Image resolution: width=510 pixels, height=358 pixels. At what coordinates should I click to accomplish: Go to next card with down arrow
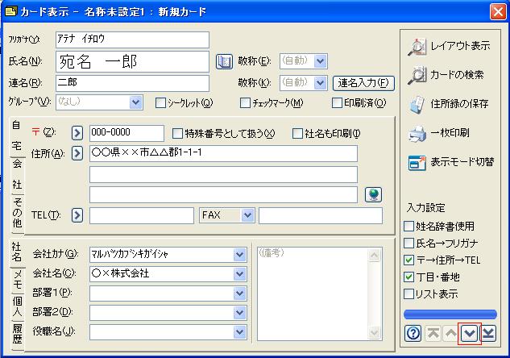coord(469,333)
